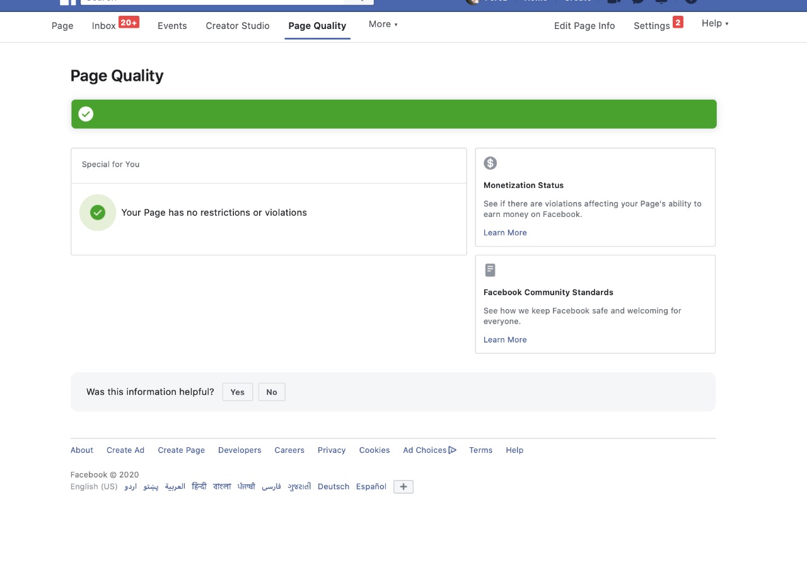Answer Yes to information helpful question
This screenshot has width=807, height=562.
tap(238, 392)
